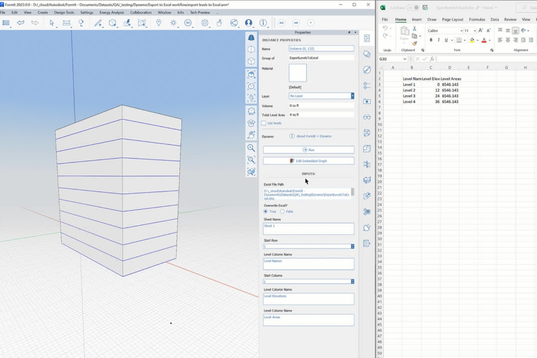Tick the Use levels checkbox
The width and height of the screenshot is (537, 358).
tap(264, 123)
